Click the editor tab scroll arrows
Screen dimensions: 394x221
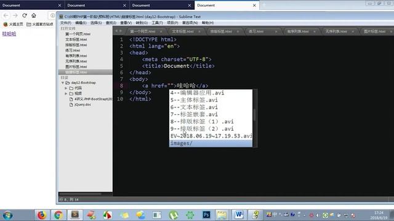[118, 31]
